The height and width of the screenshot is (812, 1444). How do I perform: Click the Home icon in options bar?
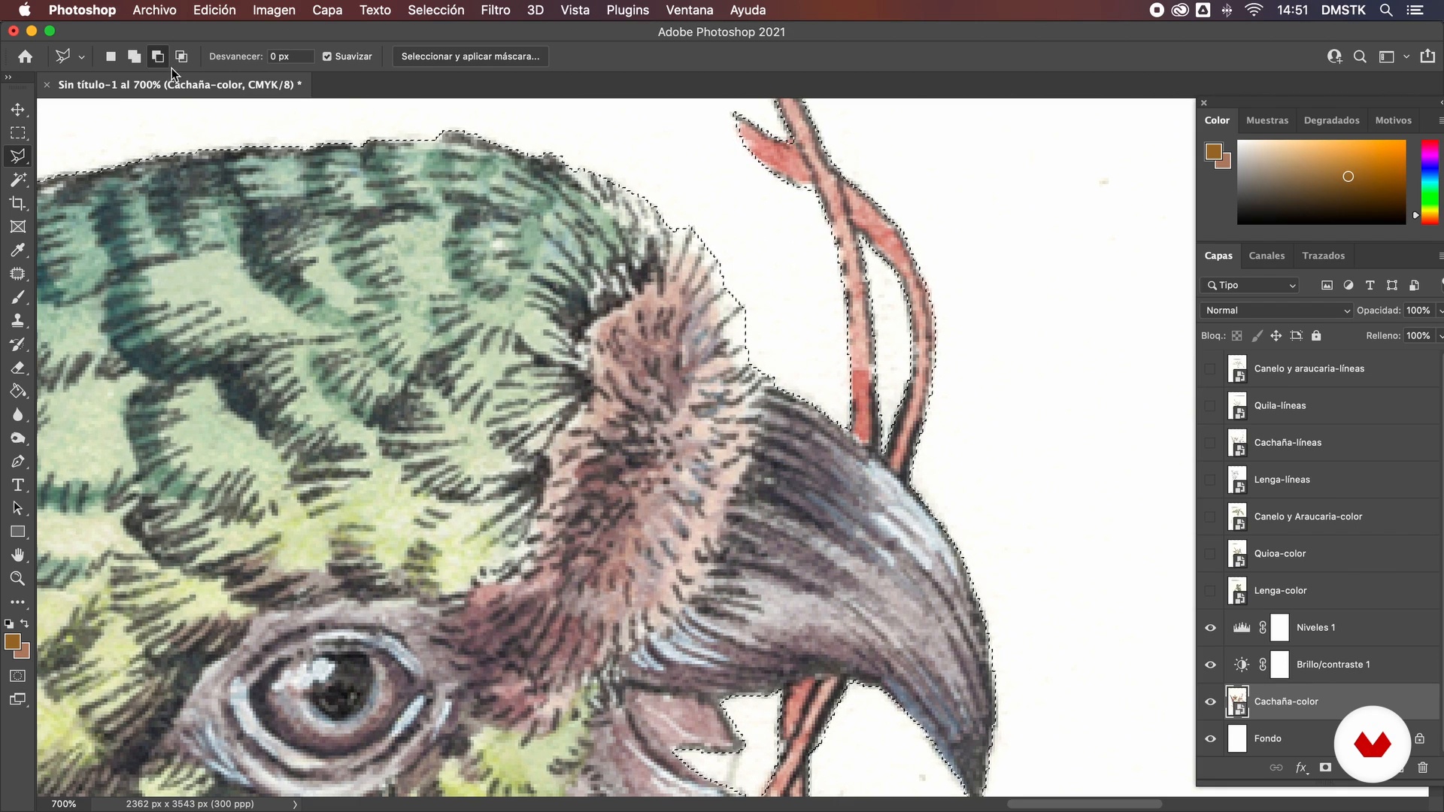click(25, 56)
